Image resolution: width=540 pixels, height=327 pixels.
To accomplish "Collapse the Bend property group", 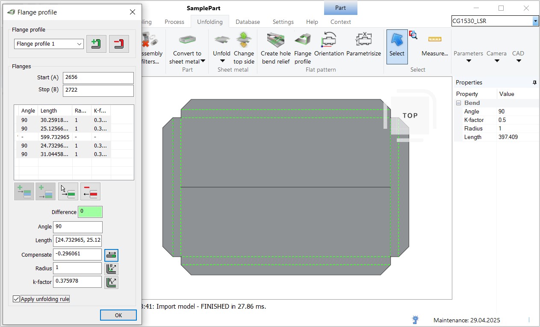I will pyautogui.click(x=458, y=103).
